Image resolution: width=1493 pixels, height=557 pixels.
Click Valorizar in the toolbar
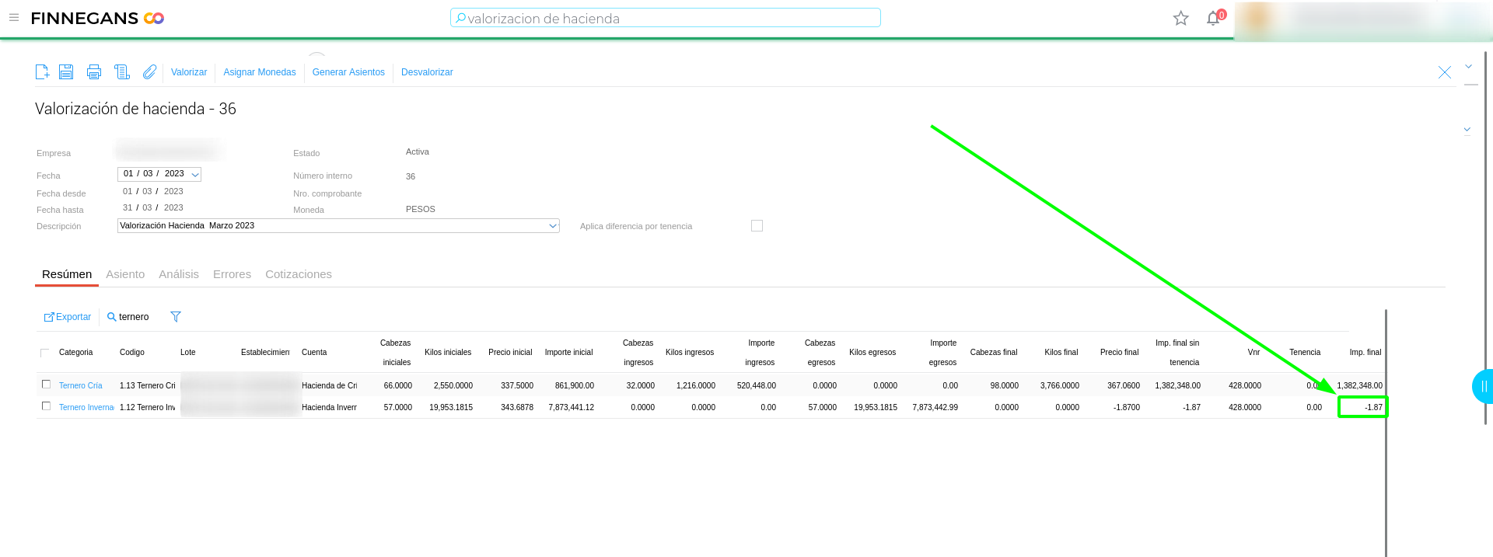(189, 72)
